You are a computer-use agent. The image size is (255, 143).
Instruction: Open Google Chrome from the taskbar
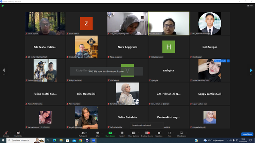(x=80, y=140)
